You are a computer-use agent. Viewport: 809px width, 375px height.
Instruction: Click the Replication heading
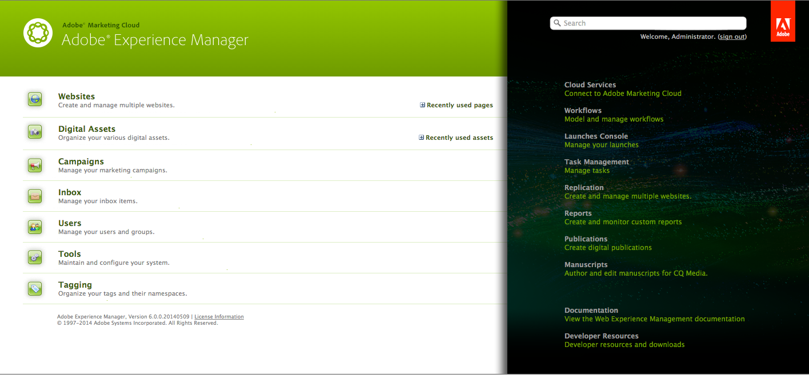pos(584,188)
